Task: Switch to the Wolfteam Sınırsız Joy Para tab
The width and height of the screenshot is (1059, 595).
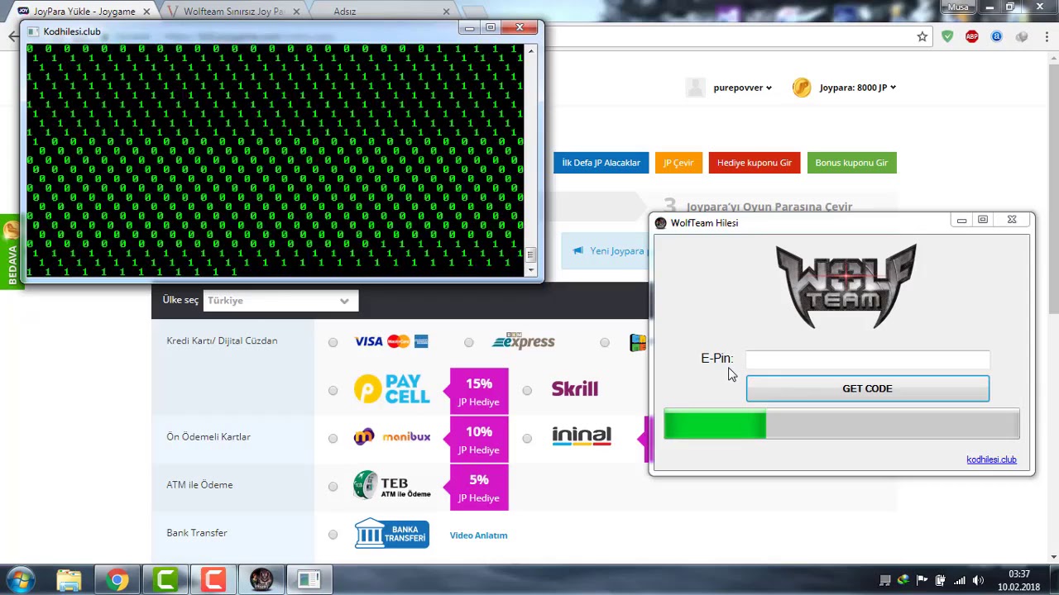Action: [x=233, y=12]
